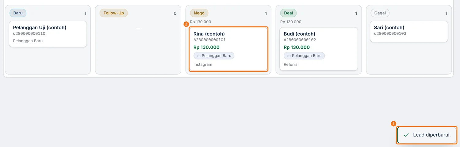Open the Pelanggan Uji (contoh) lead card
This screenshot has width=460, height=147.
click(48, 34)
